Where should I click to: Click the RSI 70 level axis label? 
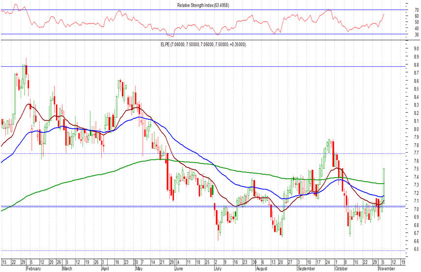(x=411, y=10)
